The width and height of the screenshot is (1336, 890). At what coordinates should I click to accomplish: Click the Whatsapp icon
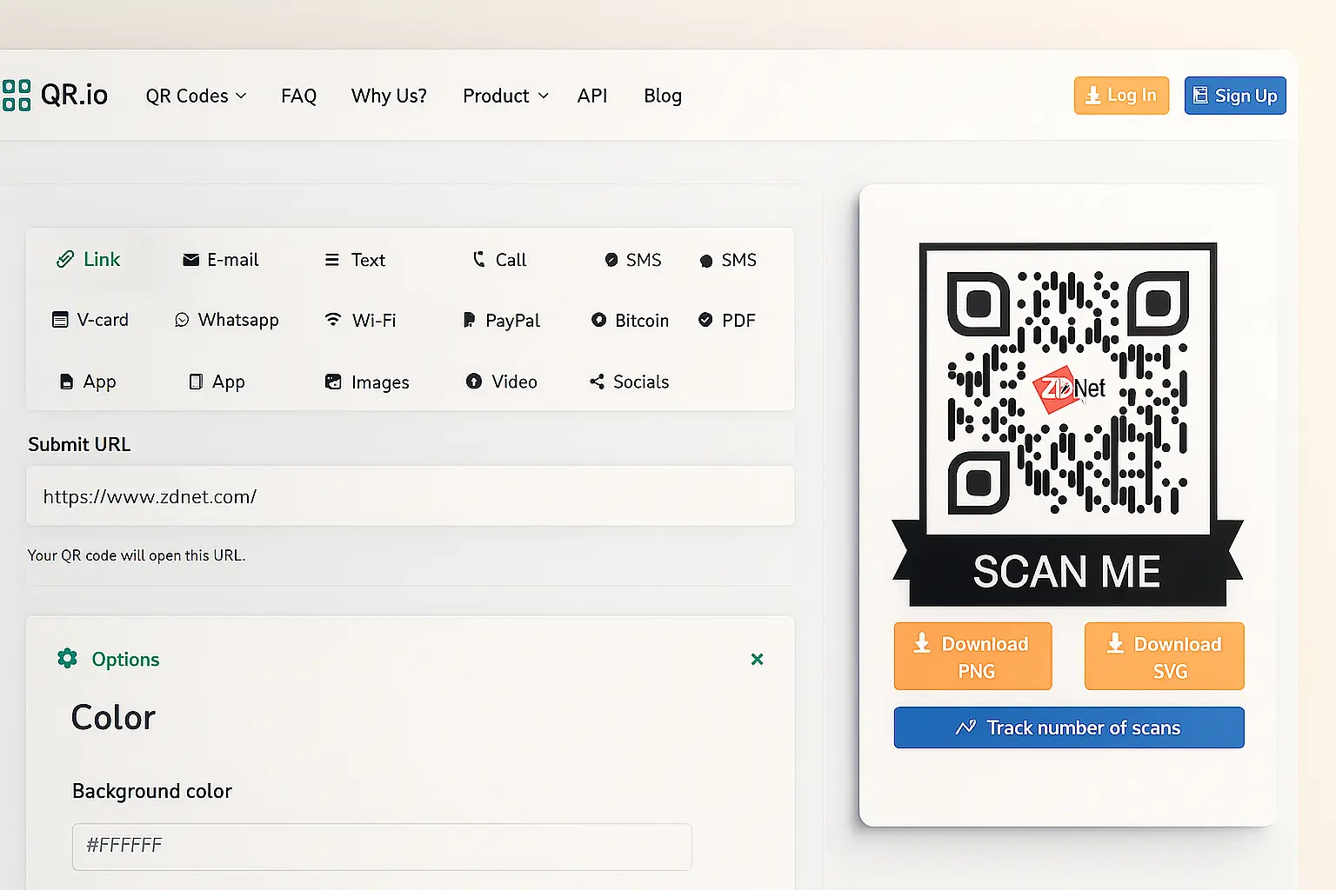pyautogui.click(x=182, y=320)
